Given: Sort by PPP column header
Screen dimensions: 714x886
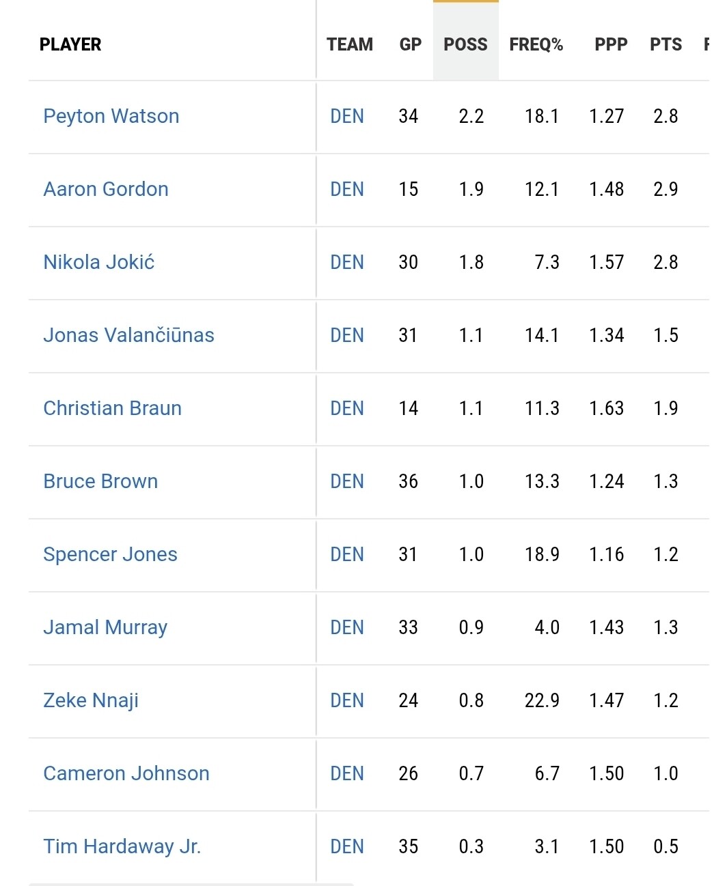Looking at the screenshot, I should tap(610, 44).
